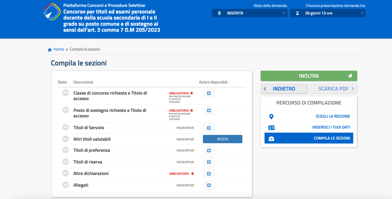Click the 'Descrizione' column header
The height and width of the screenshot is (199, 392).
[x=83, y=82]
